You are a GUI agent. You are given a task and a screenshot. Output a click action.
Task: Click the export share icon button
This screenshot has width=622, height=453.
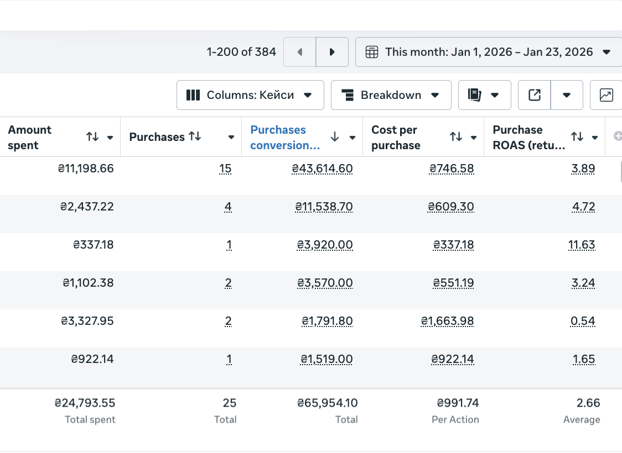click(535, 95)
